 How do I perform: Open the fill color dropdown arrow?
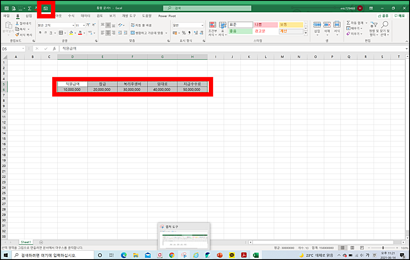click(75, 33)
